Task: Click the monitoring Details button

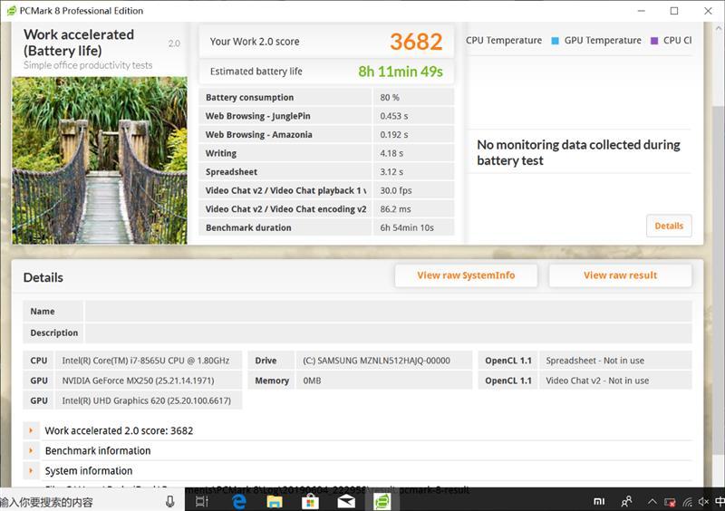Action: click(669, 226)
